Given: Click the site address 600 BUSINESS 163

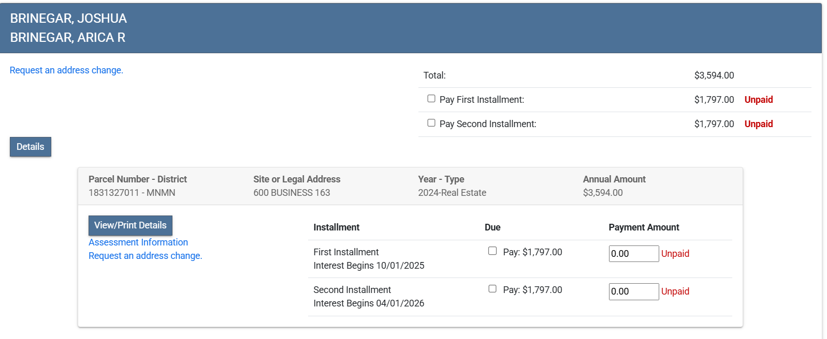Looking at the screenshot, I should [x=292, y=193].
